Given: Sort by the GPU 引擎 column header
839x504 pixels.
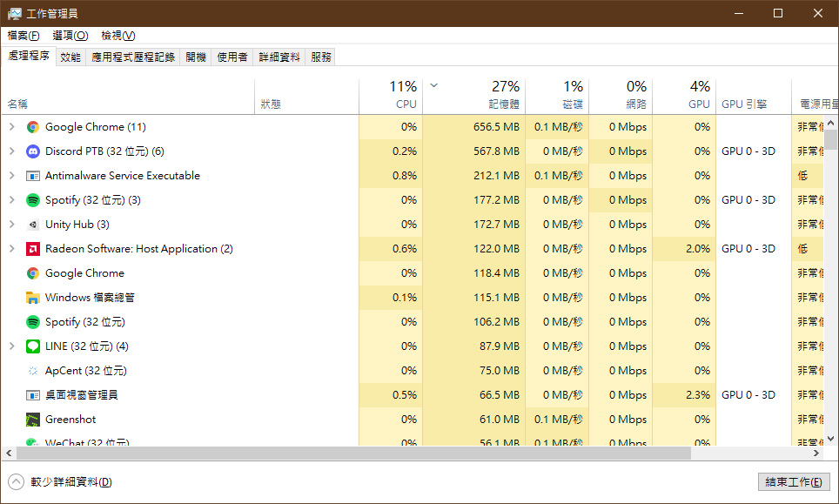Looking at the screenshot, I should tap(754, 97).
